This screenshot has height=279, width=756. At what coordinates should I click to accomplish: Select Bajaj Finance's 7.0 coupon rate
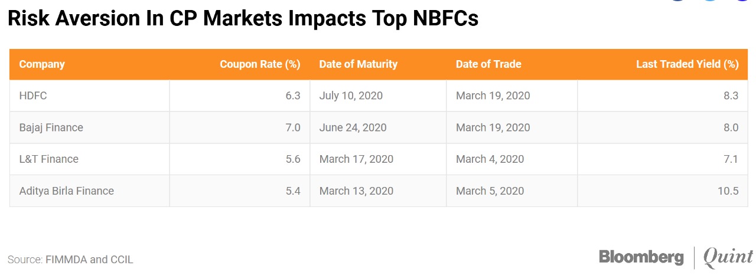coord(293,127)
